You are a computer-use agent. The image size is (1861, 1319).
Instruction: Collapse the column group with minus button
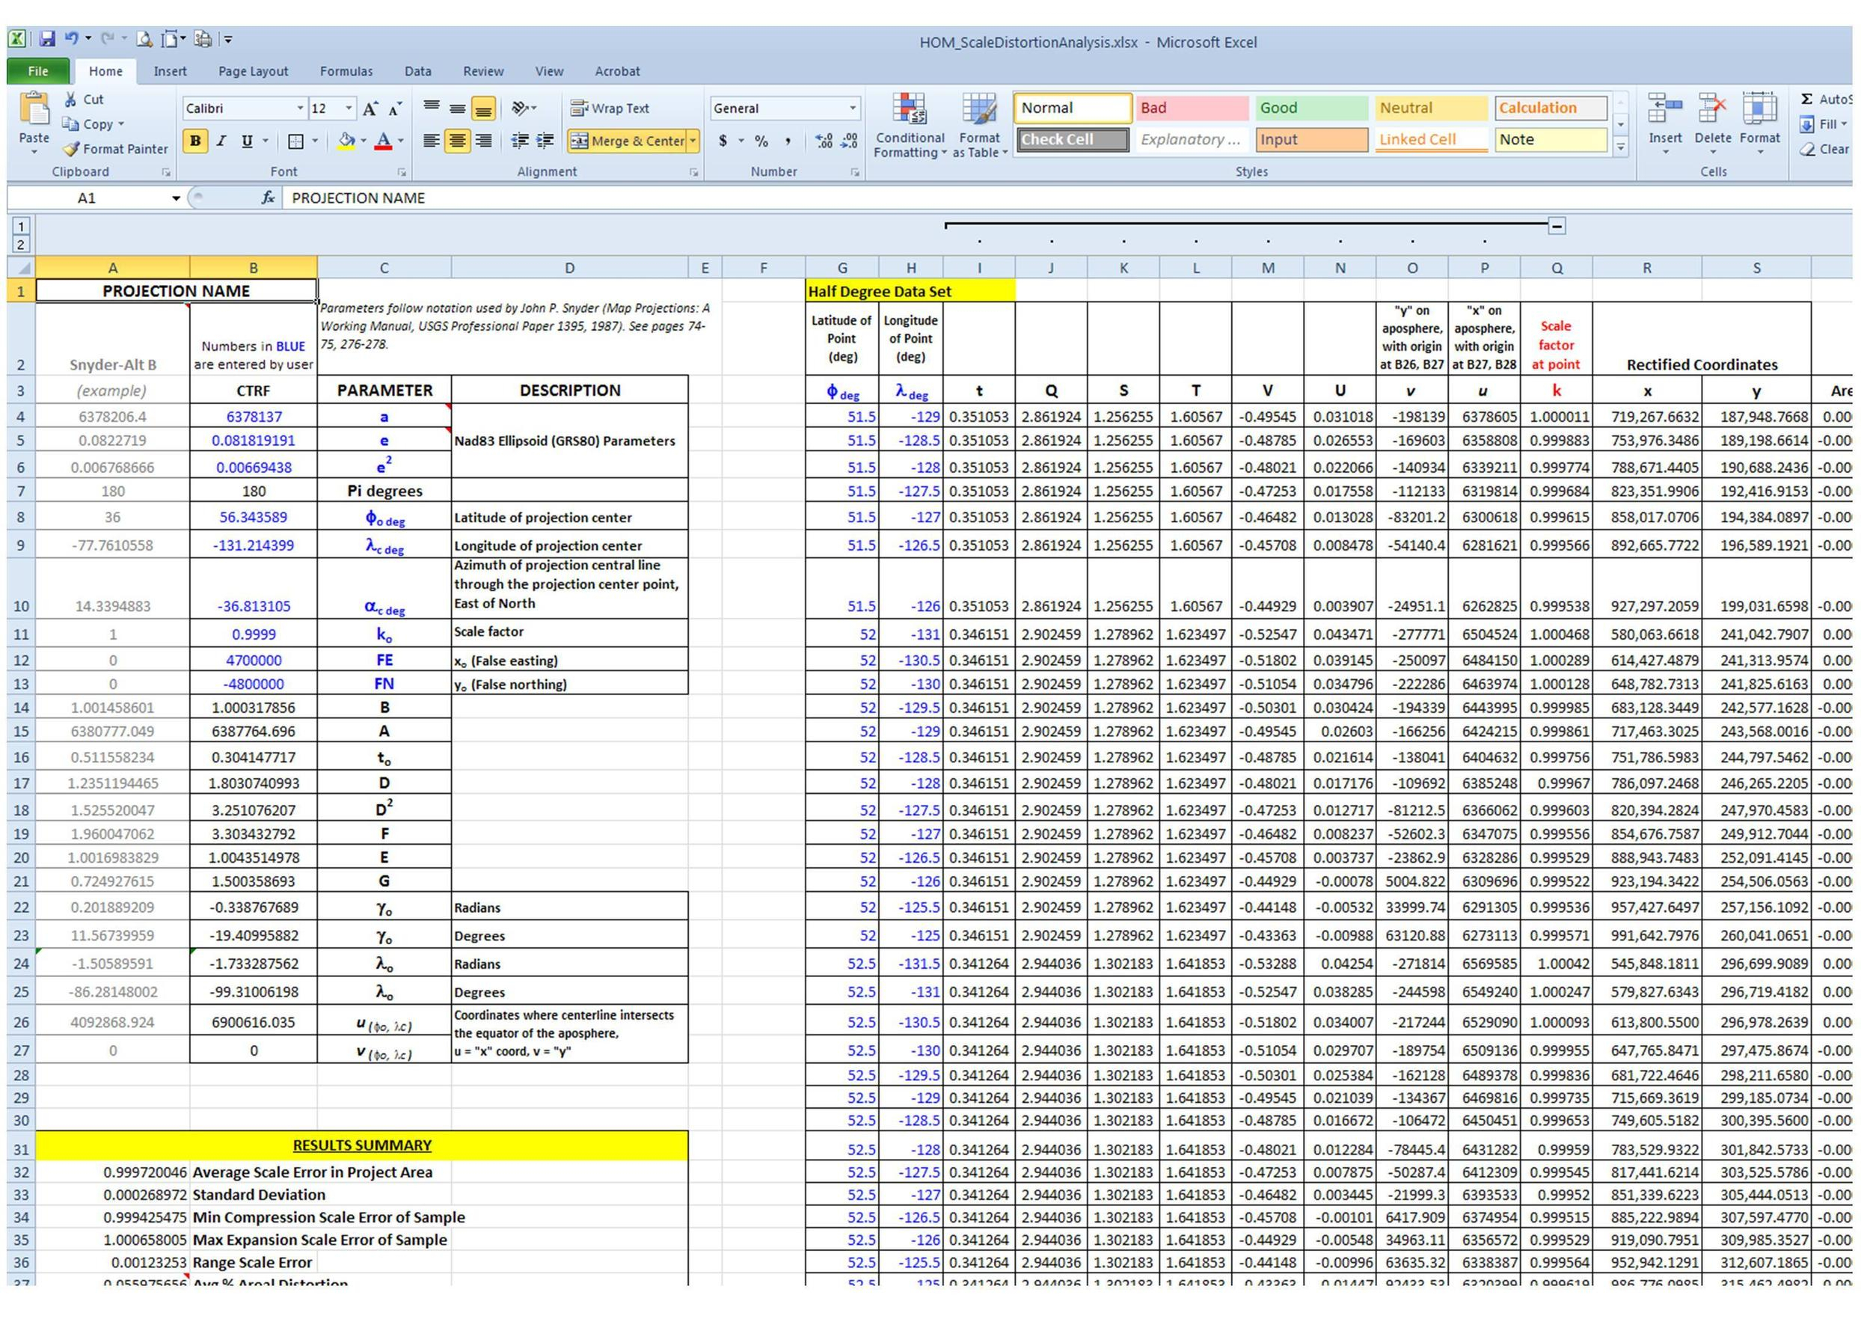click(1557, 226)
